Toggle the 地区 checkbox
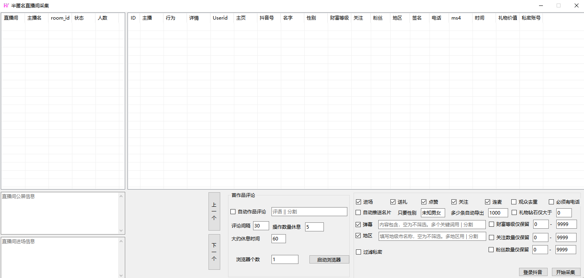The image size is (584, 278). [x=358, y=236]
